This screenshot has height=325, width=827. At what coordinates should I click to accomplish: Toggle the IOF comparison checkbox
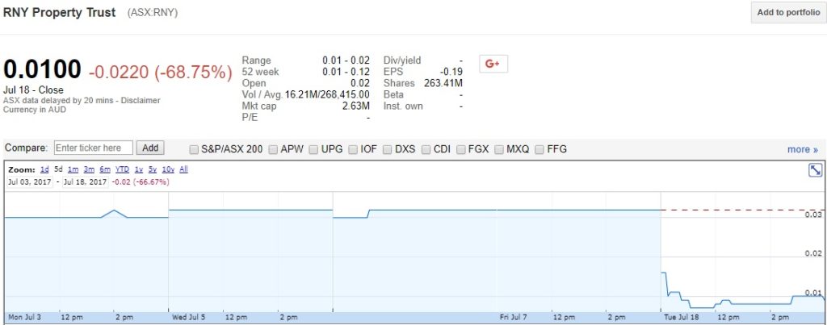pos(353,149)
